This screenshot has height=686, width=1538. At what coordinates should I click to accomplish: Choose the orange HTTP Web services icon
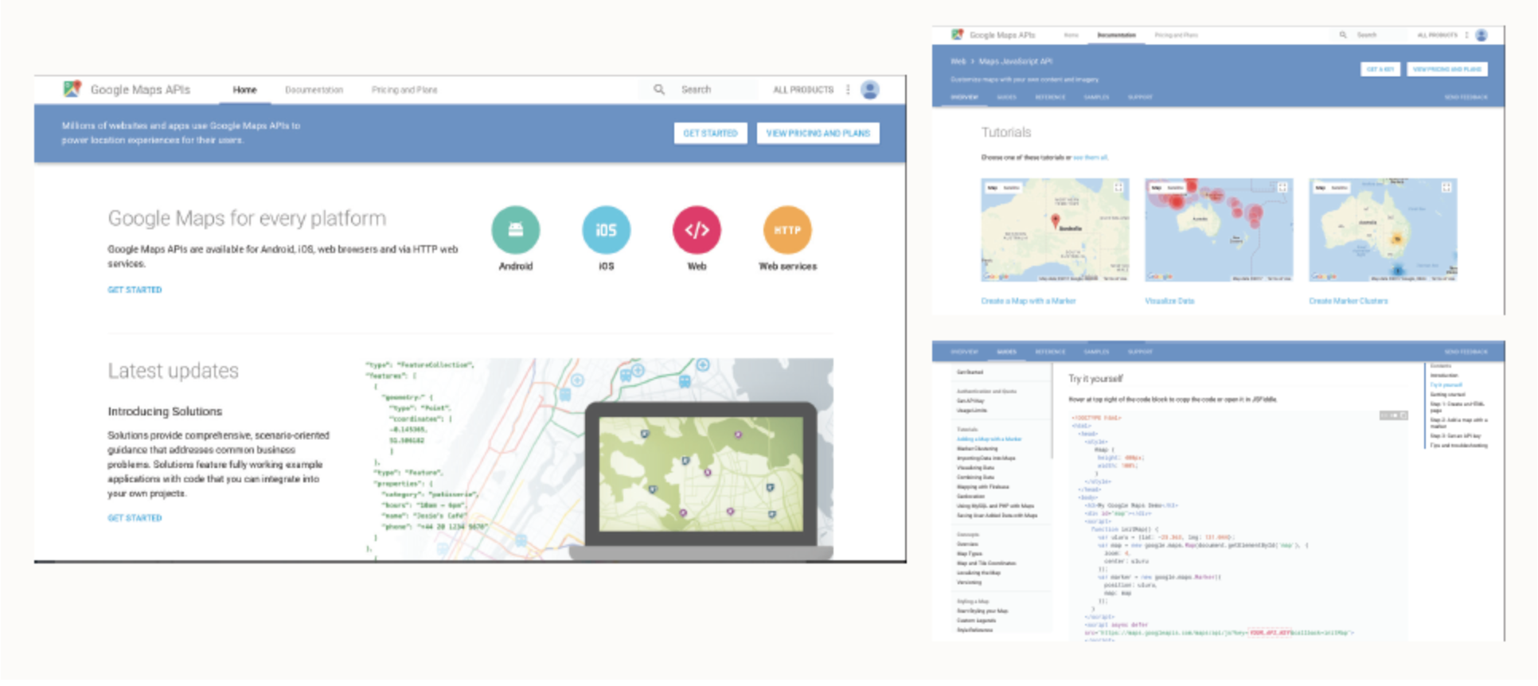click(x=787, y=230)
